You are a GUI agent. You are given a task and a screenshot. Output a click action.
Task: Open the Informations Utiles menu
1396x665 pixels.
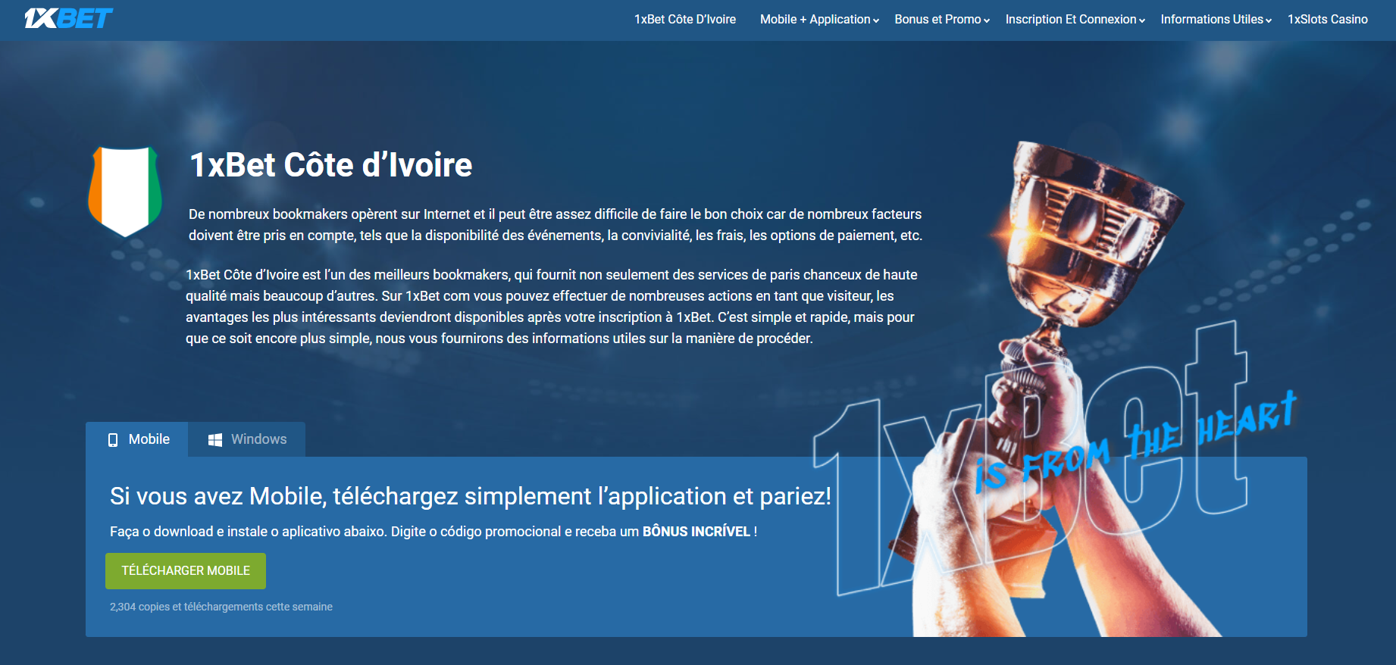(x=1212, y=20)
